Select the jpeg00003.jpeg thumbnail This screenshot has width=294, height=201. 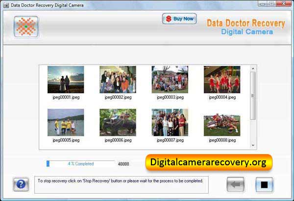[x=170, y=80]
